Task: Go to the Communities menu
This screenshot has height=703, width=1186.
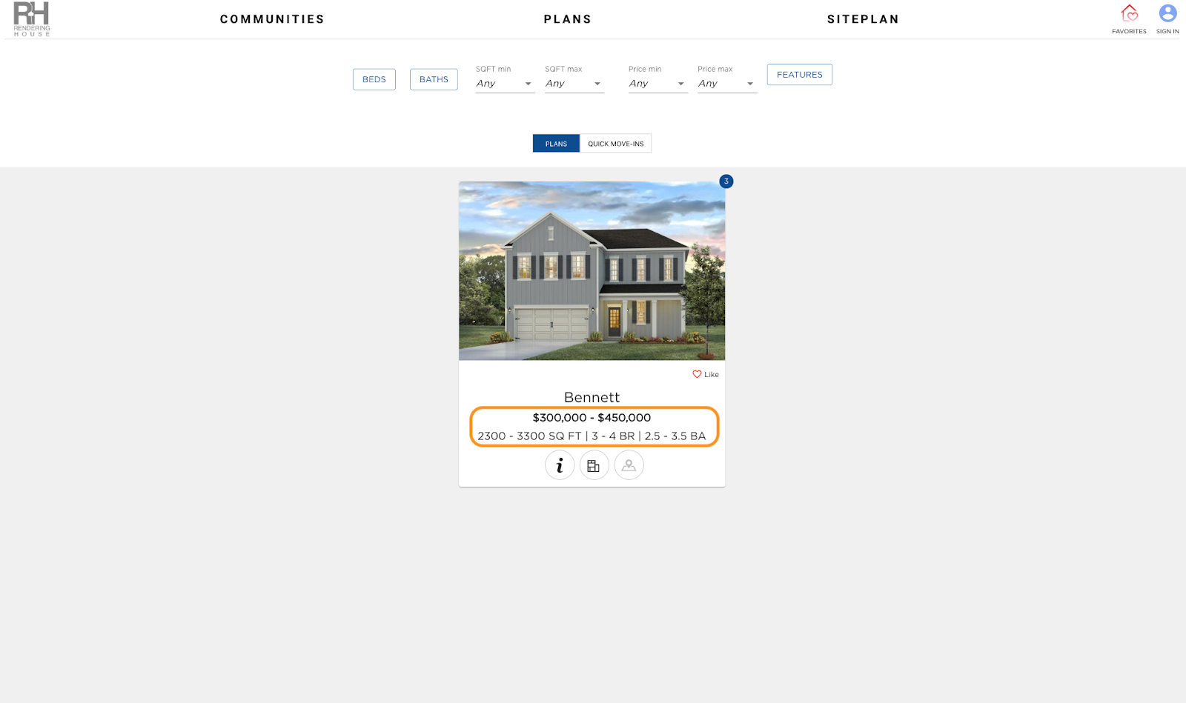Action: pyautogui.click(x=272, y=19)
